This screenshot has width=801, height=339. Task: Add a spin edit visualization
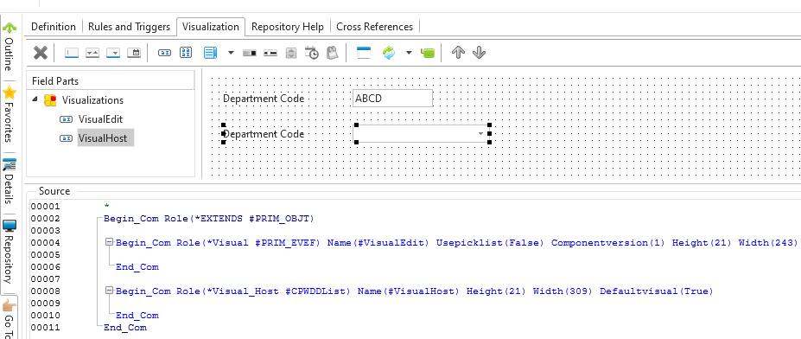point(92,53)
